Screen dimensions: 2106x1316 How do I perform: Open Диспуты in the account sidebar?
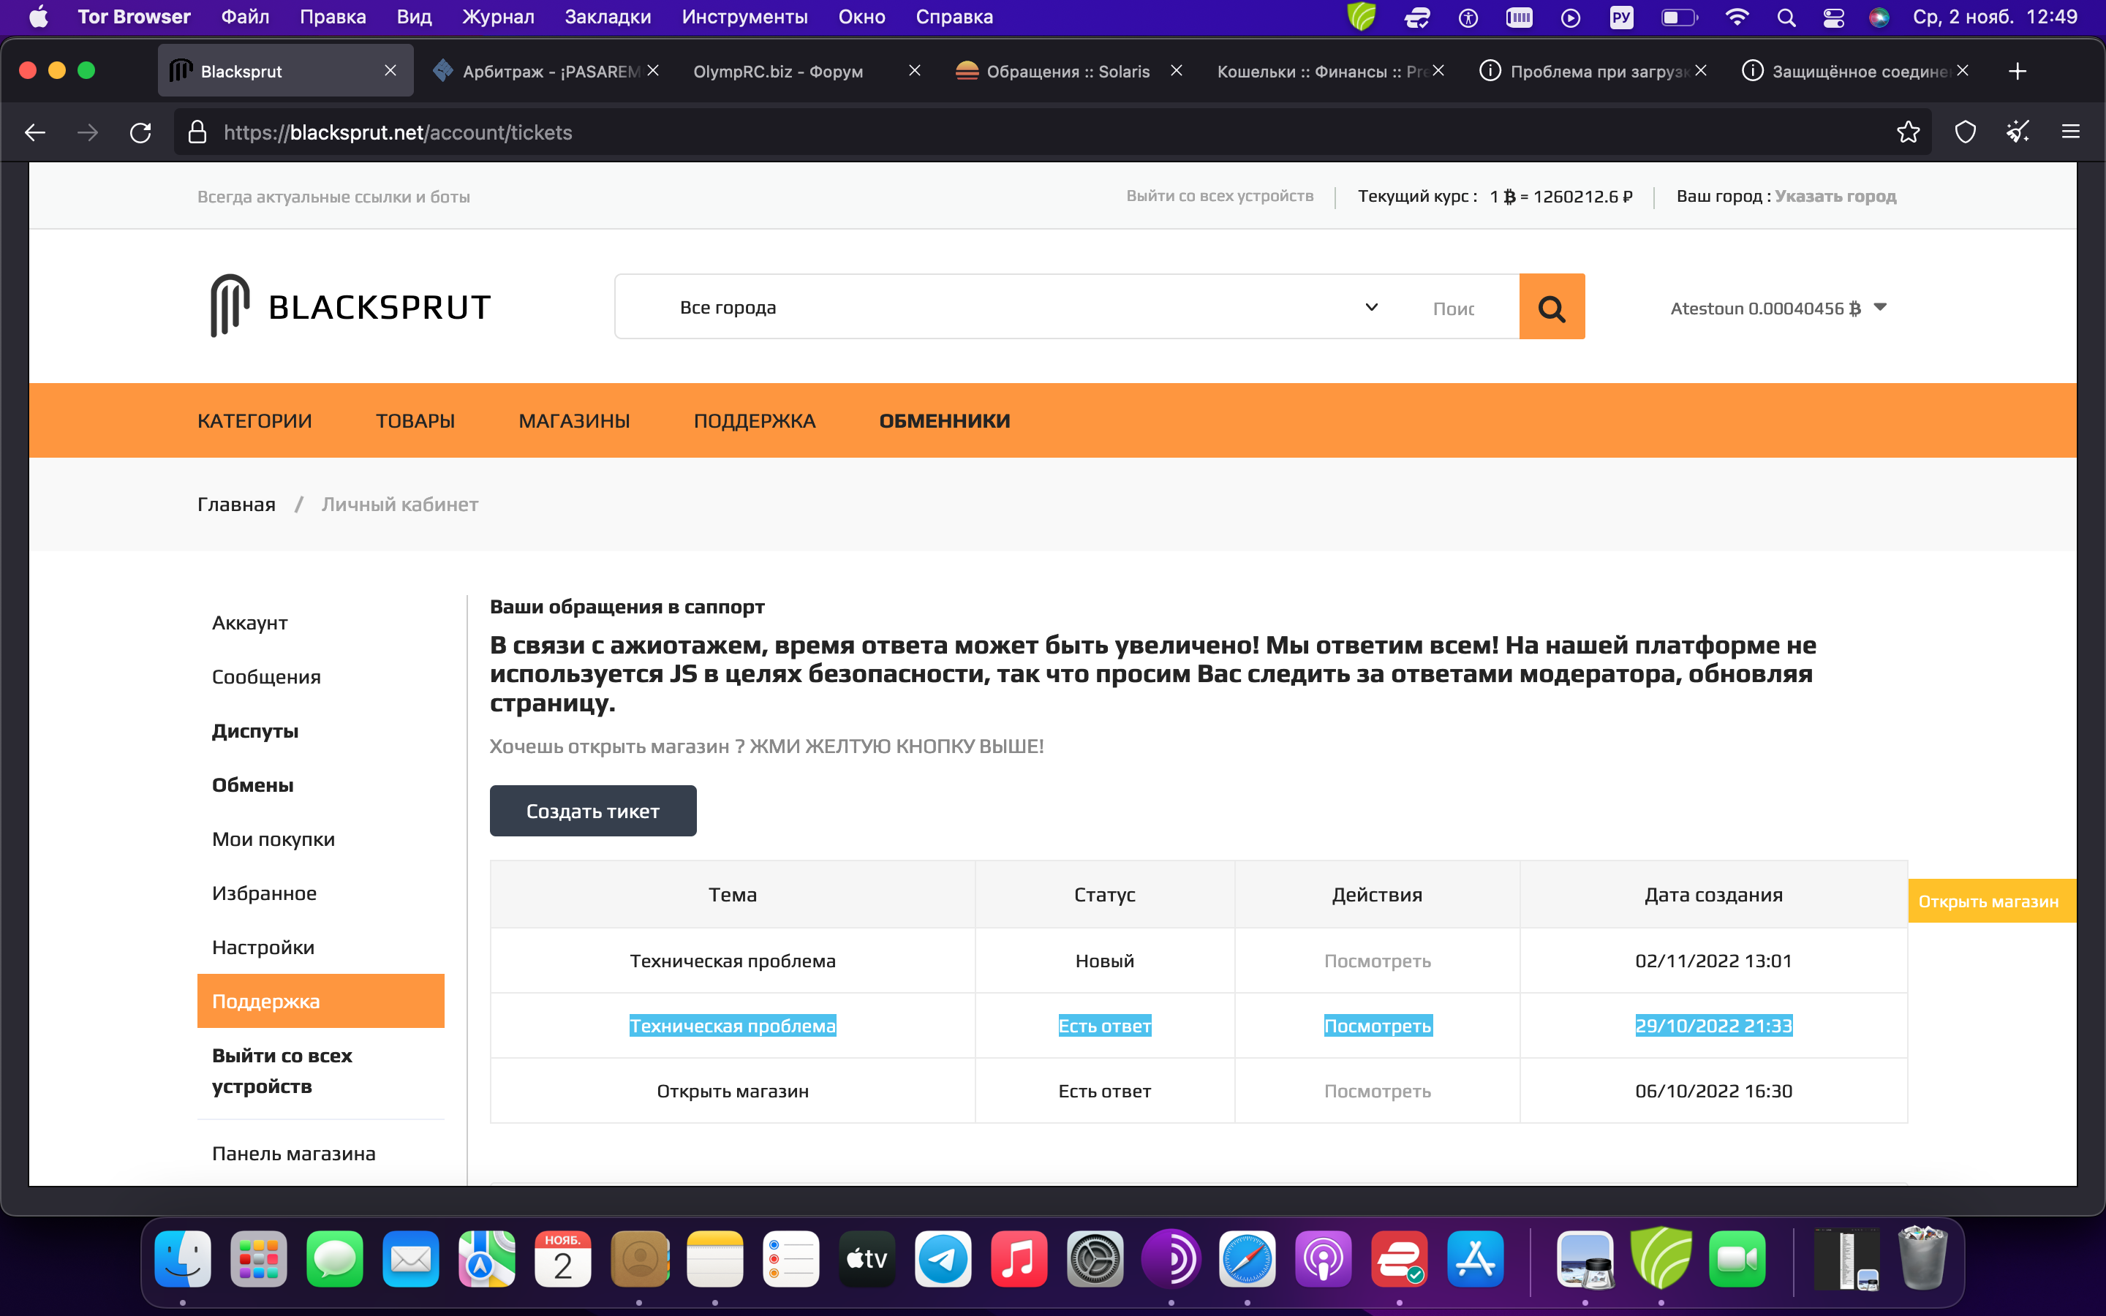point(255,731)
